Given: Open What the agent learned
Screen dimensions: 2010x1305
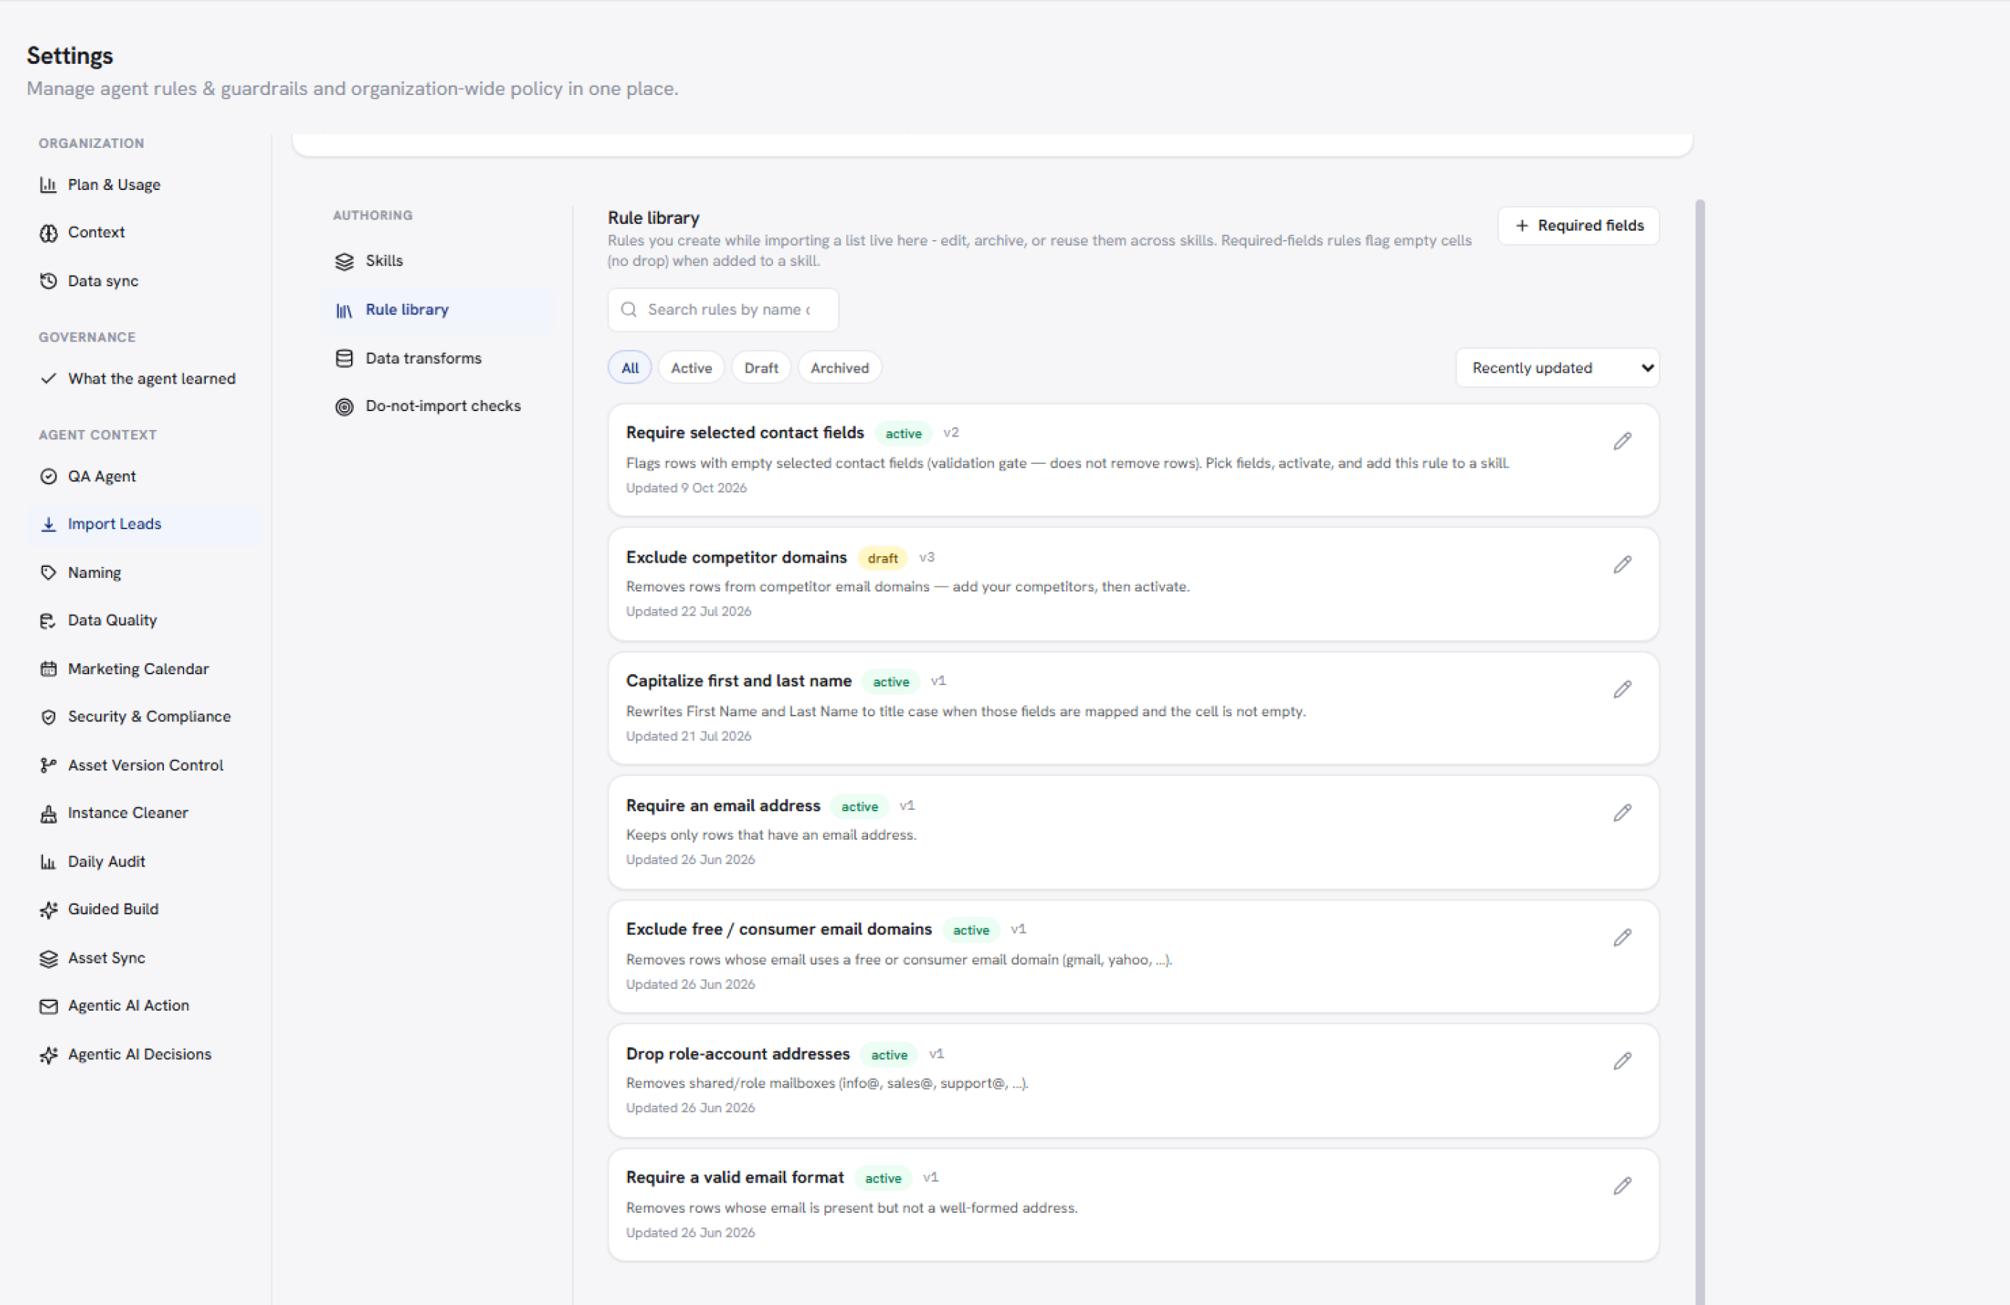Looking at the screenshot, I should click(144, 378).
